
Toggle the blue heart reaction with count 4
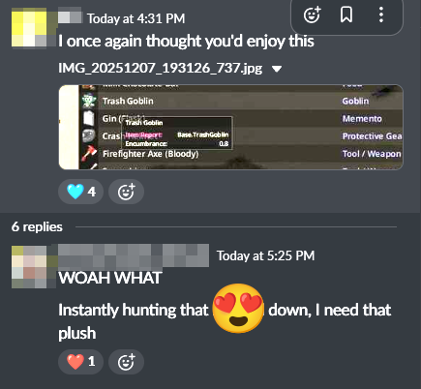pyautogui.click(x=81, y=192)
